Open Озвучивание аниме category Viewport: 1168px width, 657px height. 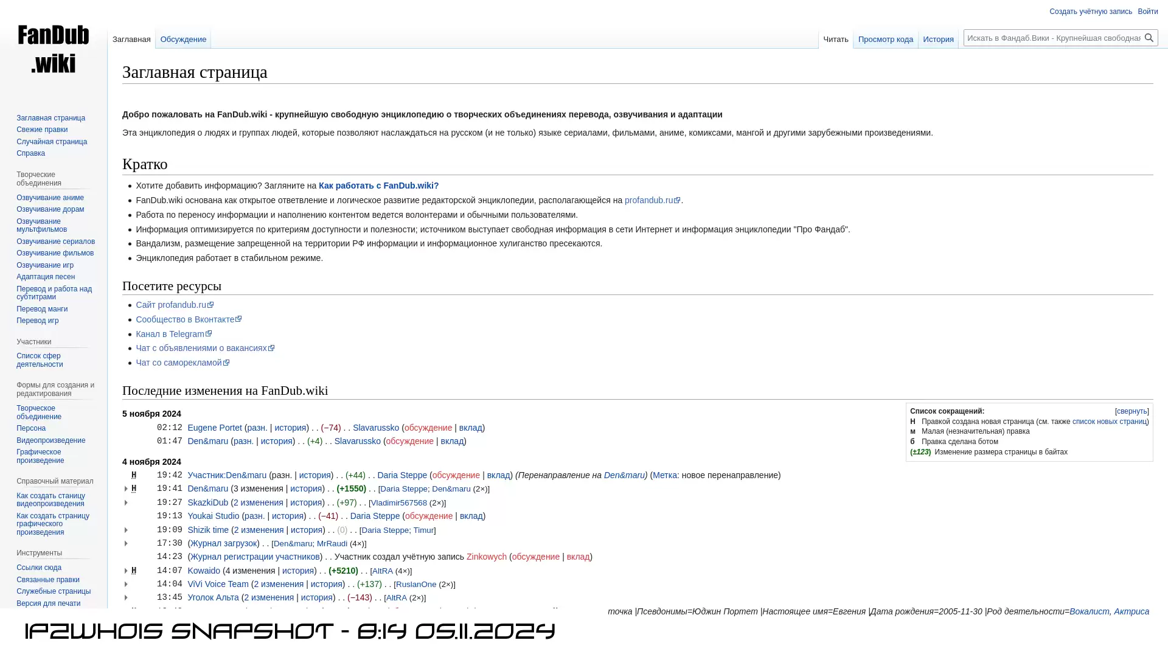coord(50,198)
